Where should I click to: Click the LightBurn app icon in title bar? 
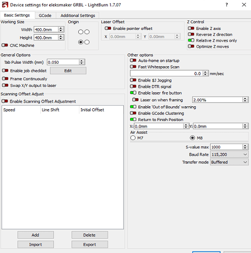point(5,5)
